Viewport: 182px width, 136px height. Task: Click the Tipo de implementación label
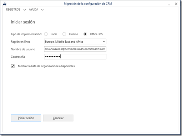(x=26, y=34)
